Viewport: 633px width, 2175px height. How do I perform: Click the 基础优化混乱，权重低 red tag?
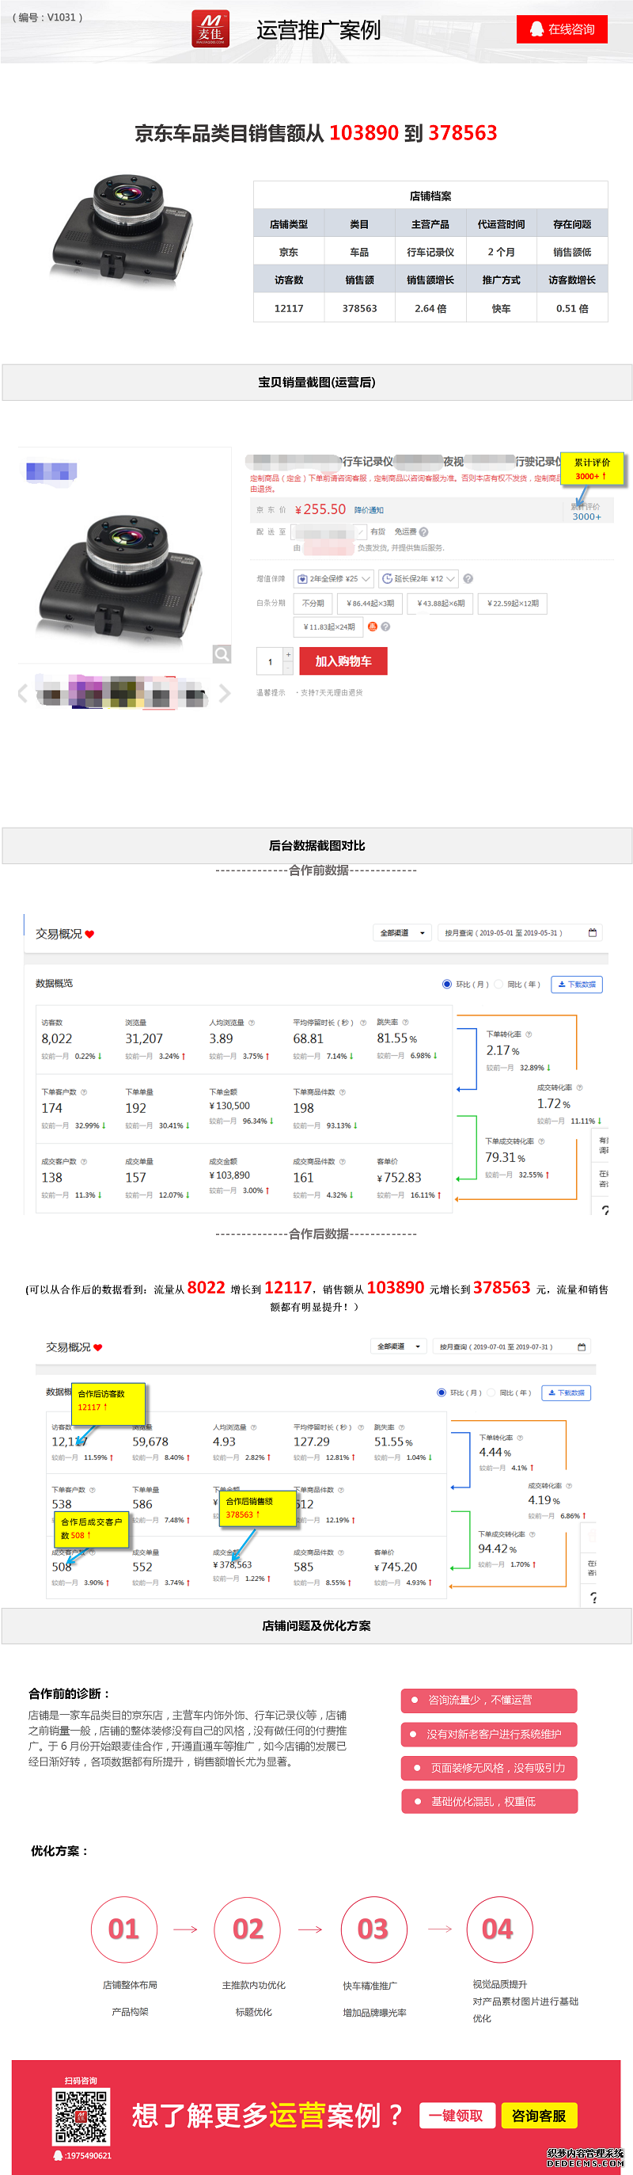point(490,1801)
